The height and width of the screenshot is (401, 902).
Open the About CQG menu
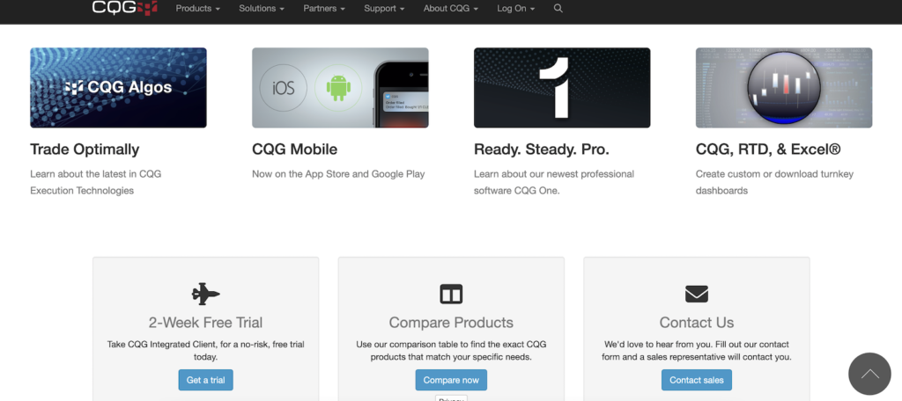click(x=450, y=9)
